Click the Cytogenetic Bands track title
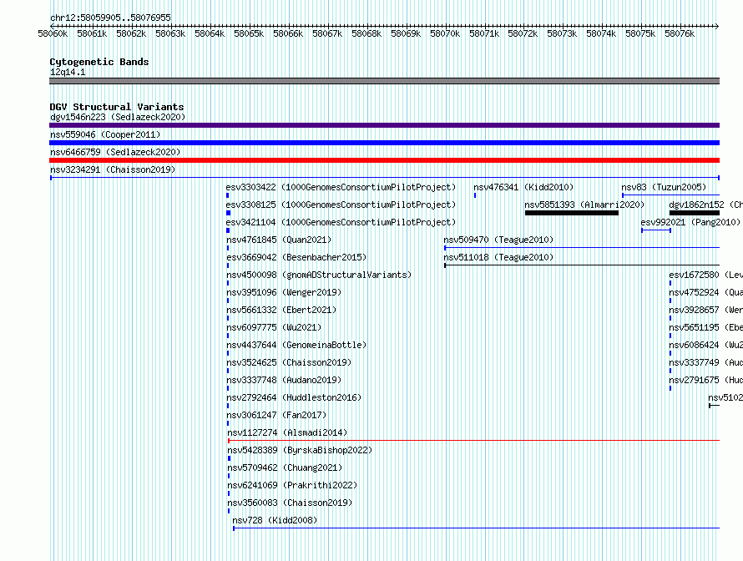The image size is (743, 561). (x=99, y=62)
